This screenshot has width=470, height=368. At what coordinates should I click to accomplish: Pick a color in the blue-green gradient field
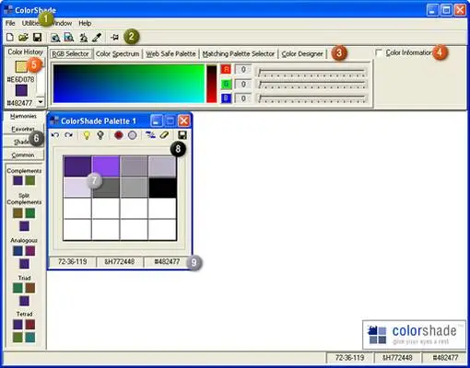coord(129,84)
